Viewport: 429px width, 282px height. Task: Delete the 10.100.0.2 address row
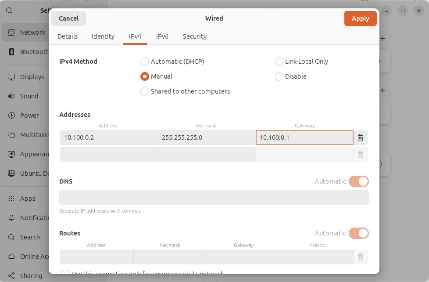[x=360, y=137]
